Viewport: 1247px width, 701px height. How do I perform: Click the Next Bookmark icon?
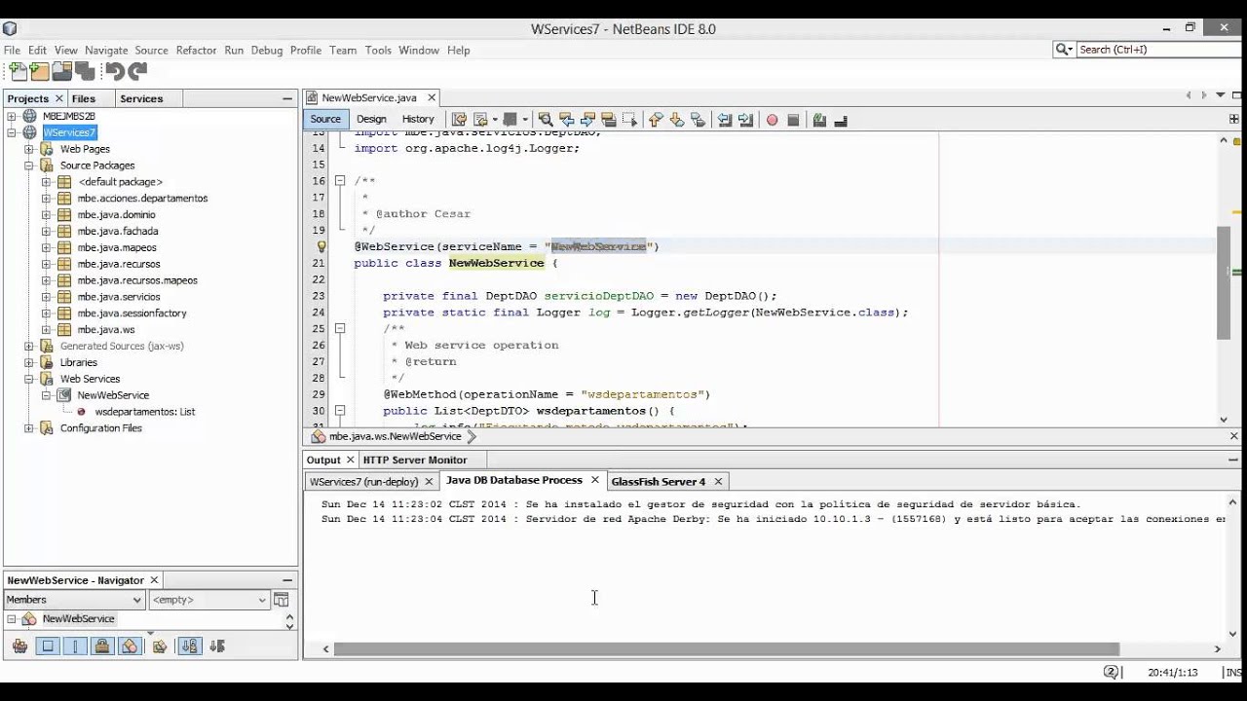(677, 120)
